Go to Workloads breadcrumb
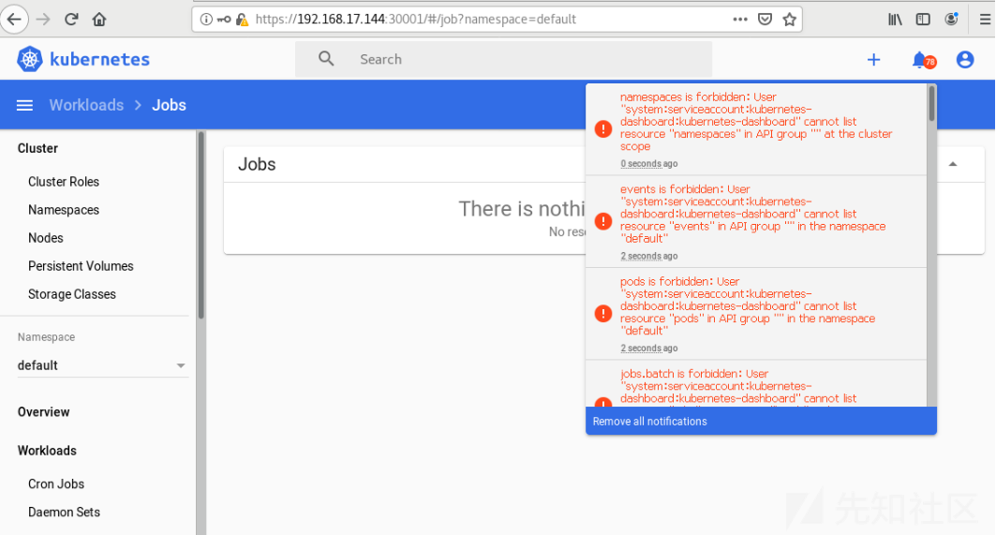Image resolution: width=996 pixels, height=535 pixels. [86, 105]
